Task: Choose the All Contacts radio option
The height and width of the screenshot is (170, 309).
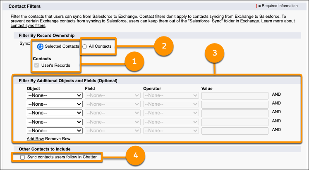Action: click(85, 46)
